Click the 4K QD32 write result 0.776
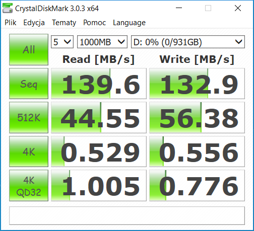 [197, 185]
